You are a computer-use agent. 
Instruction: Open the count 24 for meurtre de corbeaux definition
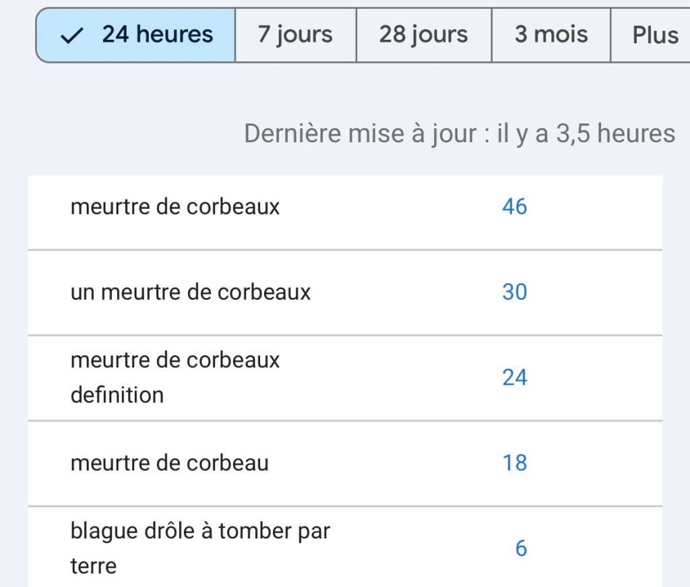click(514, 378)
